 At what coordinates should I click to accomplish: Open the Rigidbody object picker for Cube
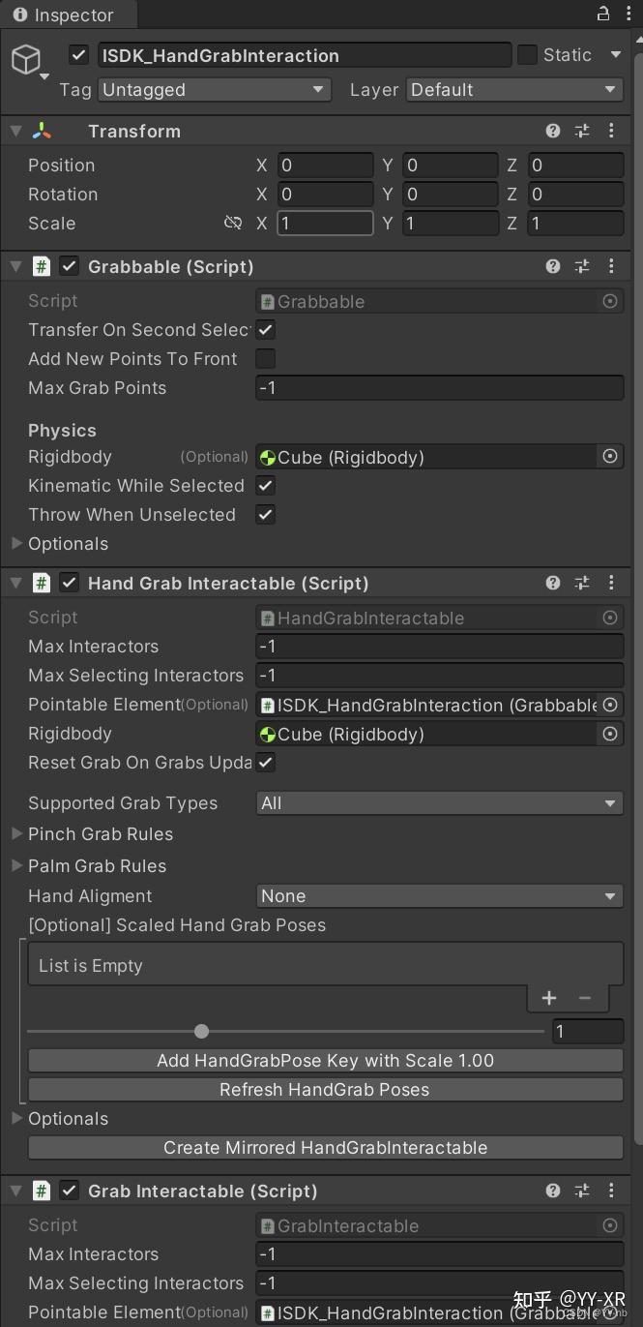[x=609, y=457]
